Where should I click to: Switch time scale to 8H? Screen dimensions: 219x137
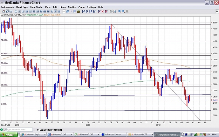[48, 11]
